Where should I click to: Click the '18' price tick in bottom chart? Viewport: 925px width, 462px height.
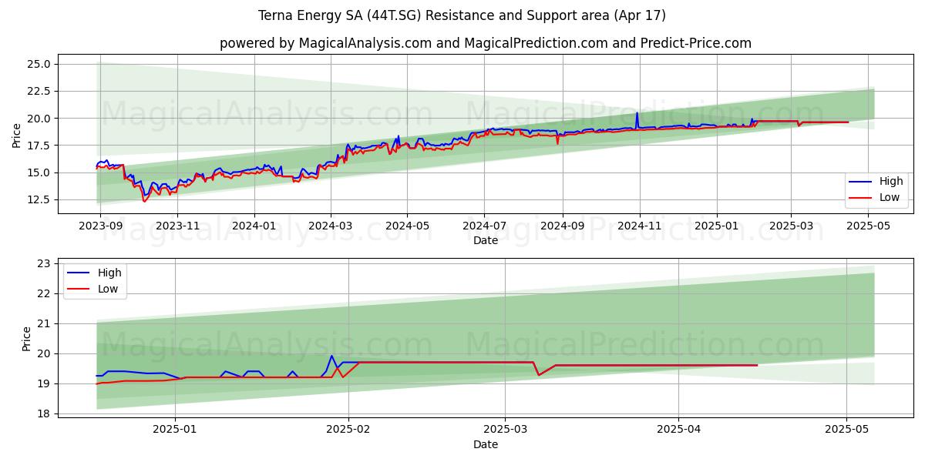tap(45, 413)
